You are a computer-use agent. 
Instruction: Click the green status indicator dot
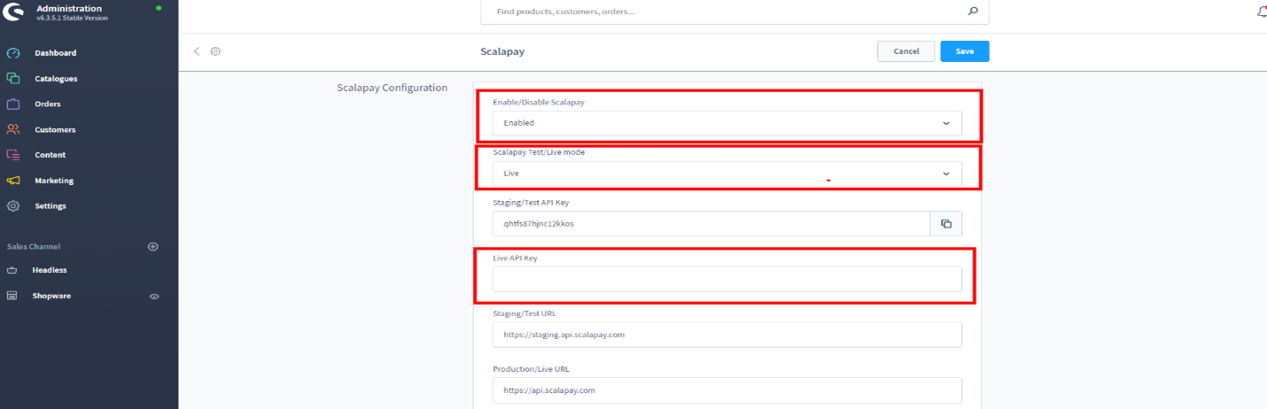tap(159, 8)
